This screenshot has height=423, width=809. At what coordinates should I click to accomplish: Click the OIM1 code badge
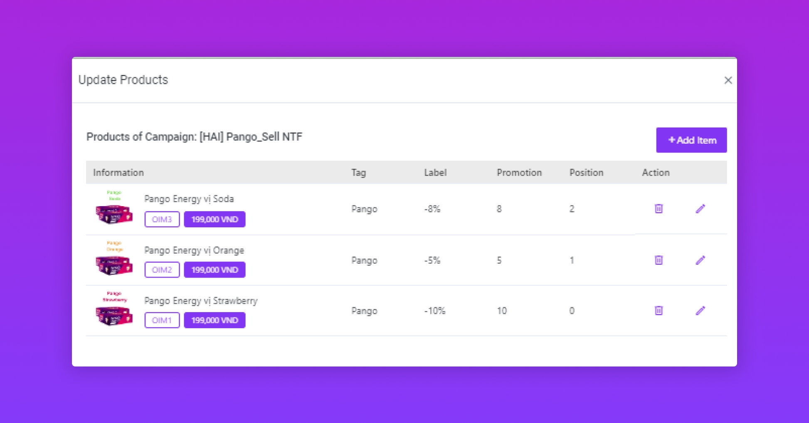(162, 320)
